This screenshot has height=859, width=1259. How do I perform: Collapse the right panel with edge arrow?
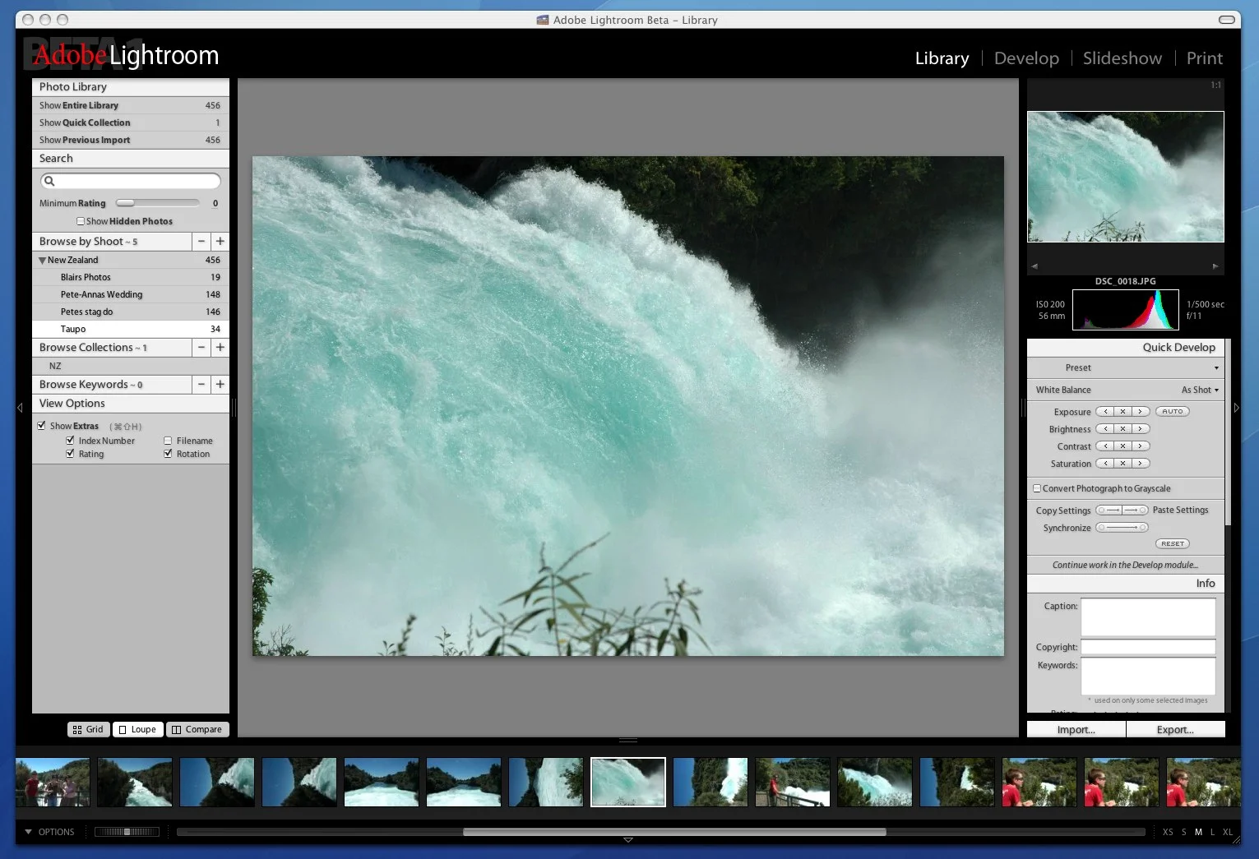pos(1236,408)
